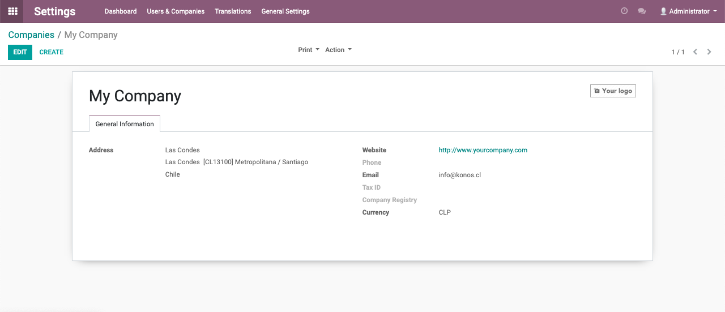The image size is (725, 312).
Task: Click the CREATE button
Action: [52, 52]
